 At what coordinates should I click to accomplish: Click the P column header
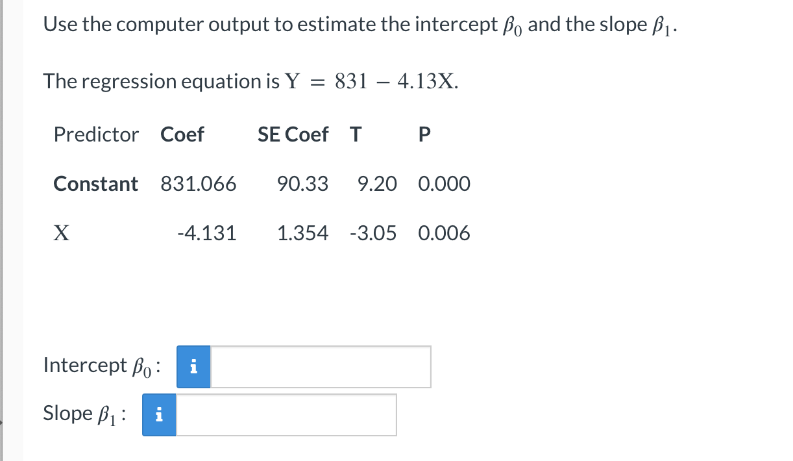coord(424,134)
